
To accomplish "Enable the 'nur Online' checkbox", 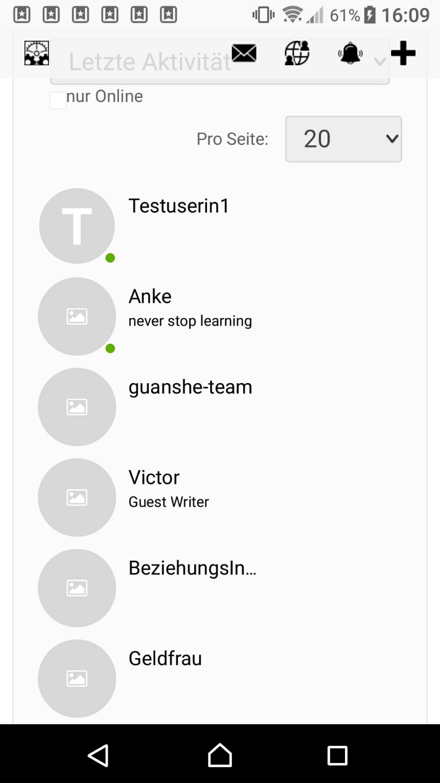I will 58,100.
